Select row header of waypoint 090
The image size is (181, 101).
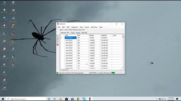click(62, 38)
